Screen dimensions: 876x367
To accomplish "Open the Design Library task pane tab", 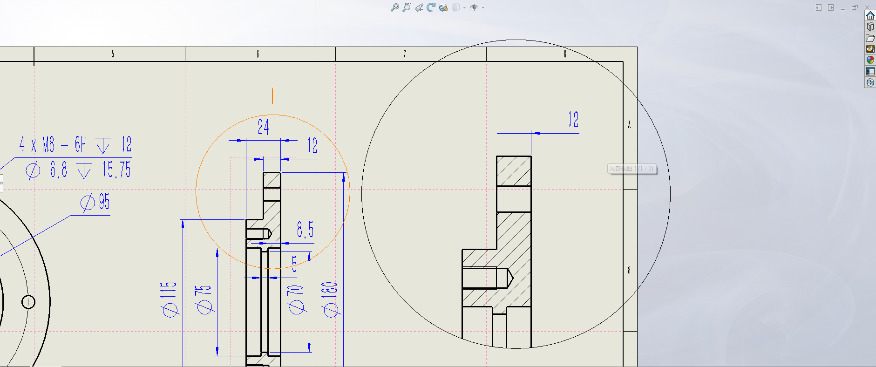I will (870, 27).
